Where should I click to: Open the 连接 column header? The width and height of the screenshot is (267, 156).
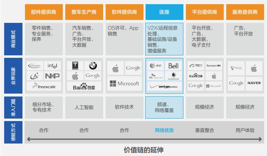pyautogui.click(x=164, y=12)
